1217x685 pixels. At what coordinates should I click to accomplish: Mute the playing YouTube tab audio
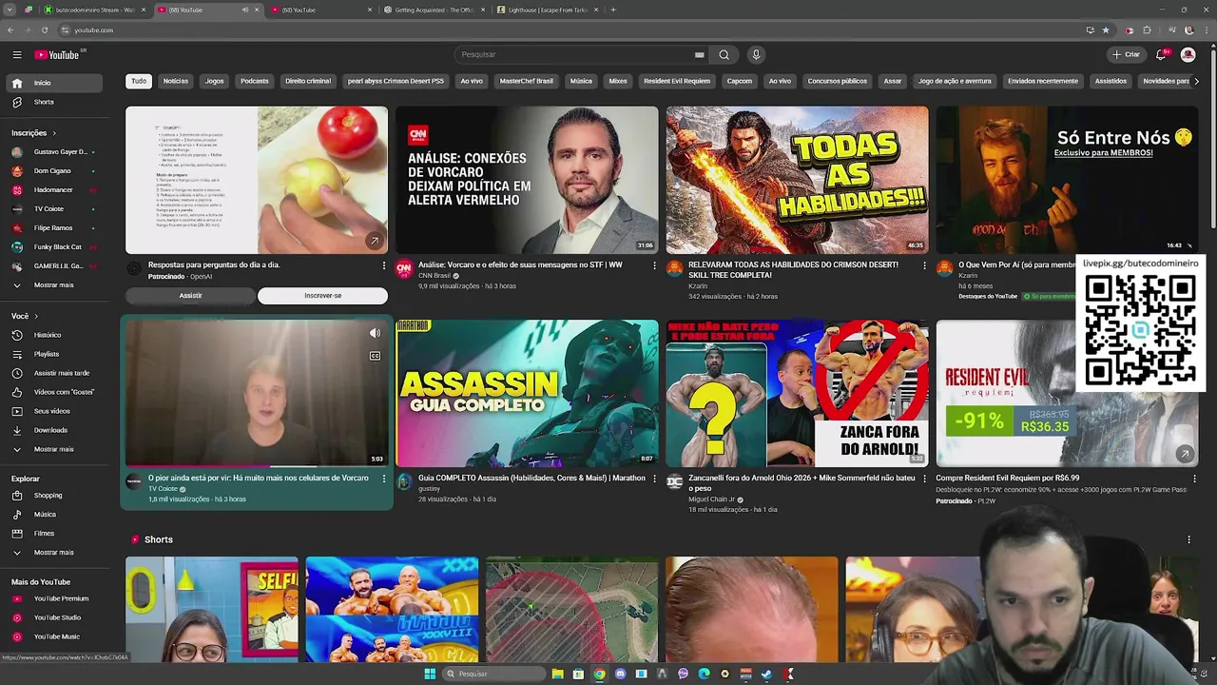pyautogui.click(x=244, y=10)
